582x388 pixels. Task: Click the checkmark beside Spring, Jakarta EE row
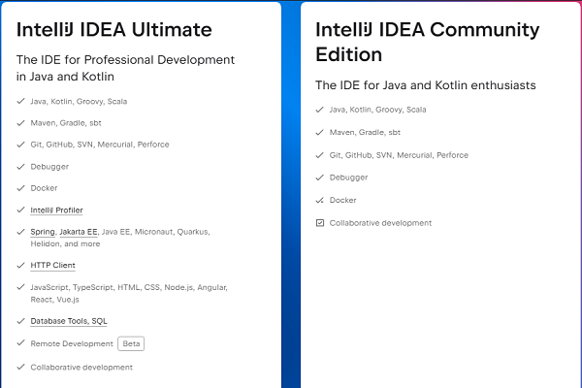click(x=20, y=232)
